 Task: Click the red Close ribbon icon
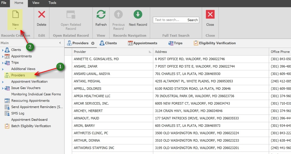[210, 15]
